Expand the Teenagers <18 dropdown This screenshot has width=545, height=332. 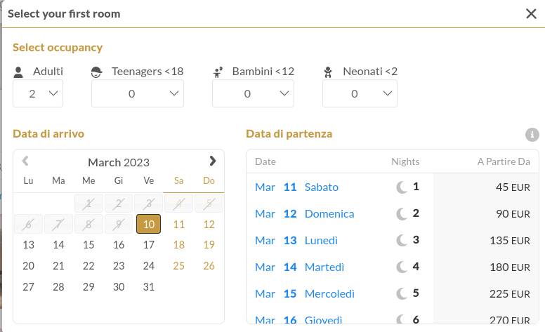138,93
